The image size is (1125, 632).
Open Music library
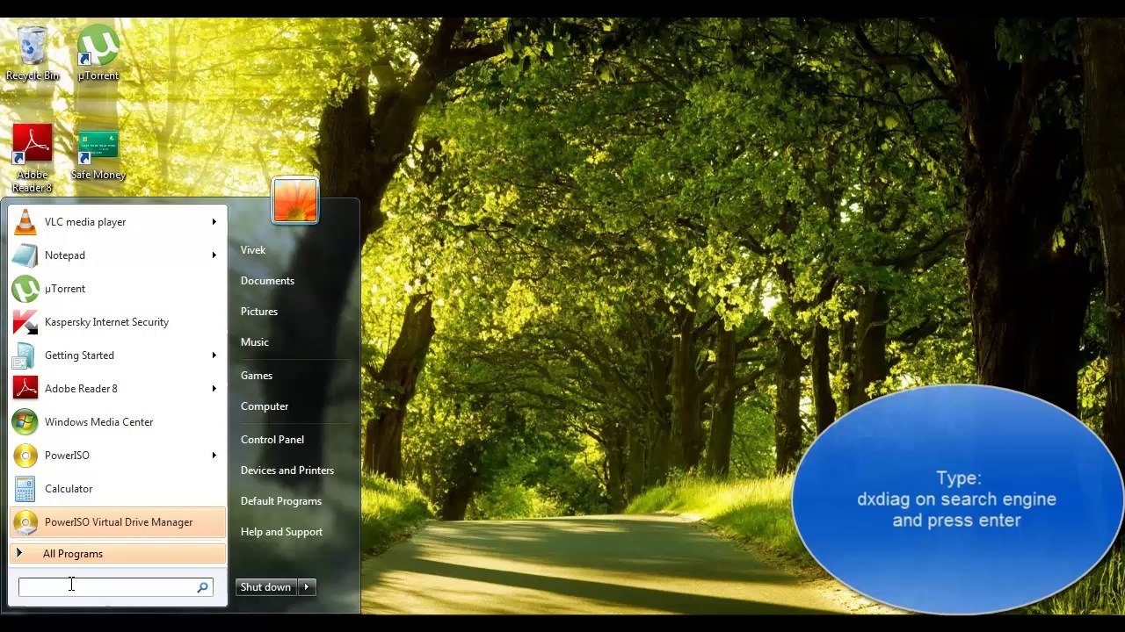coord(255,342)
